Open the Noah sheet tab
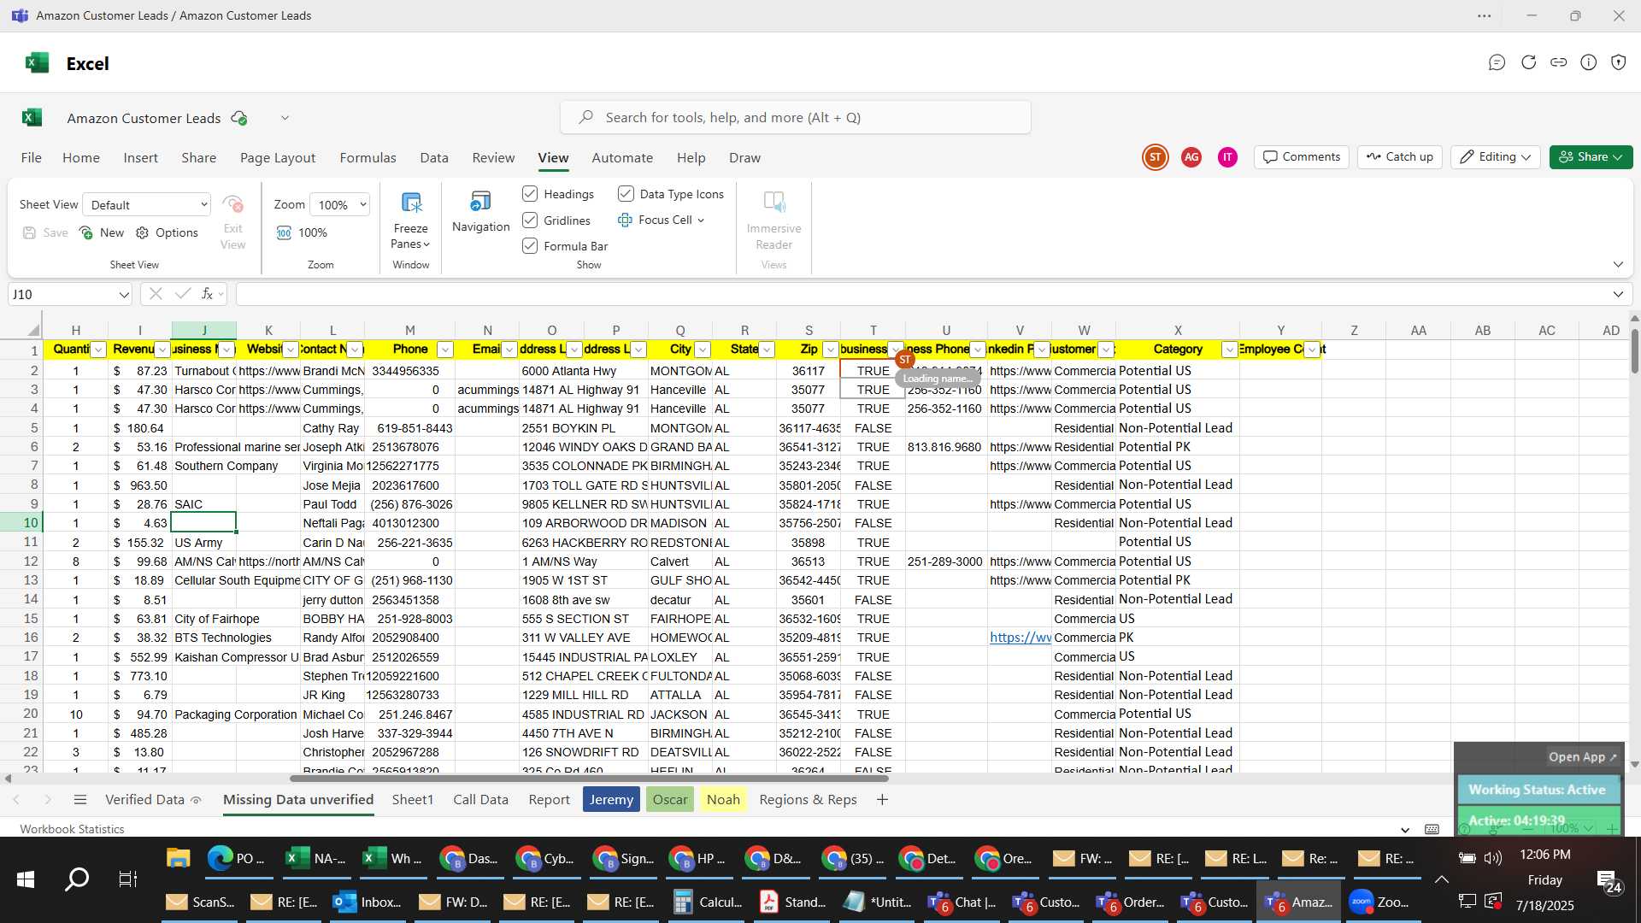 (723, 800)
